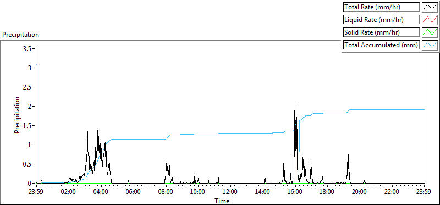Click the Liquid Rate red line icon

(430, 20)
